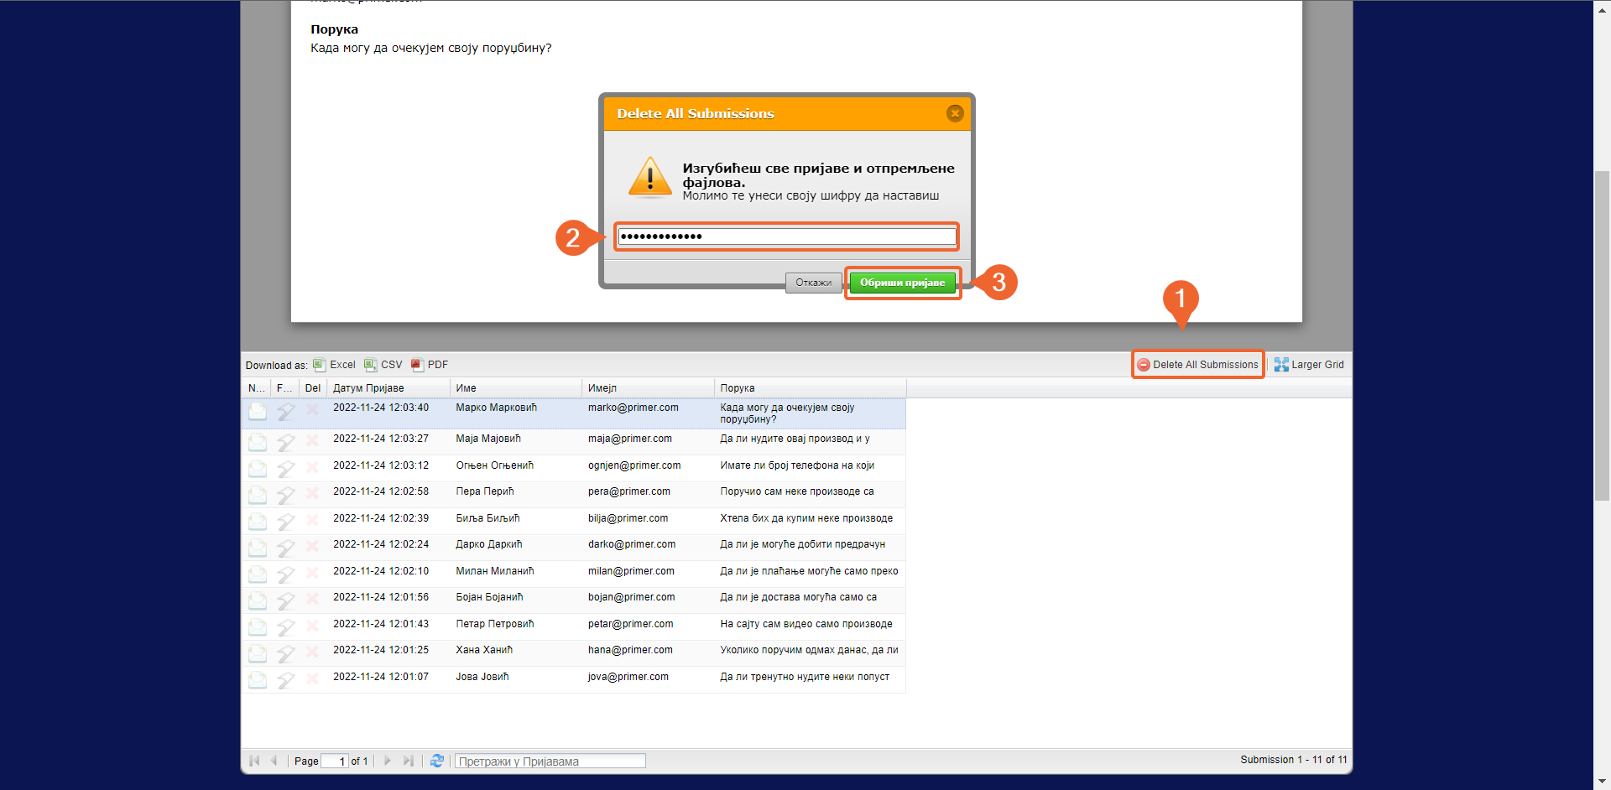This screenshot has width=1611, height=790.
Task: Delete the Милан Миланић submission
Action: click(312, 573)
